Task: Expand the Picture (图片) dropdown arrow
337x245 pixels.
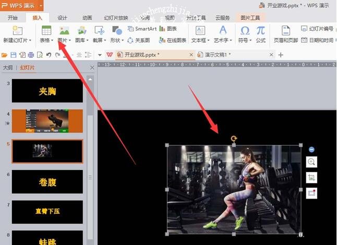Action: pyautogui.click(x=69, y=40)
